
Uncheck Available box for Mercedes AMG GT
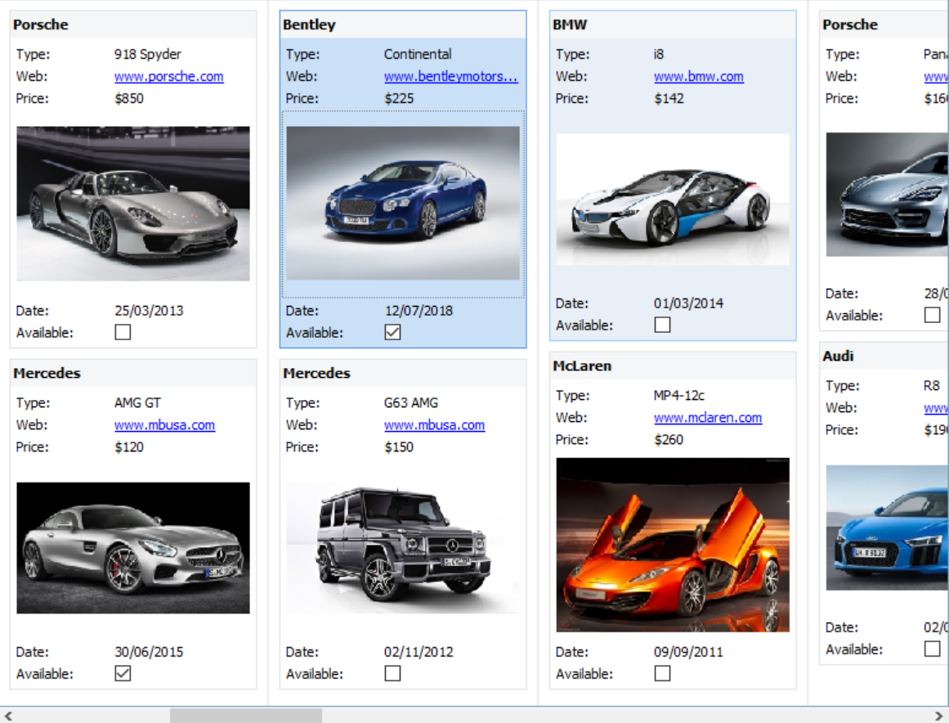(123, 673)
